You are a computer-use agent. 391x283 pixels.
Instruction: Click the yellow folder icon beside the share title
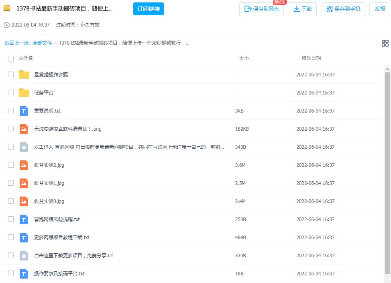pyautogui.click(x=7, y=8)
